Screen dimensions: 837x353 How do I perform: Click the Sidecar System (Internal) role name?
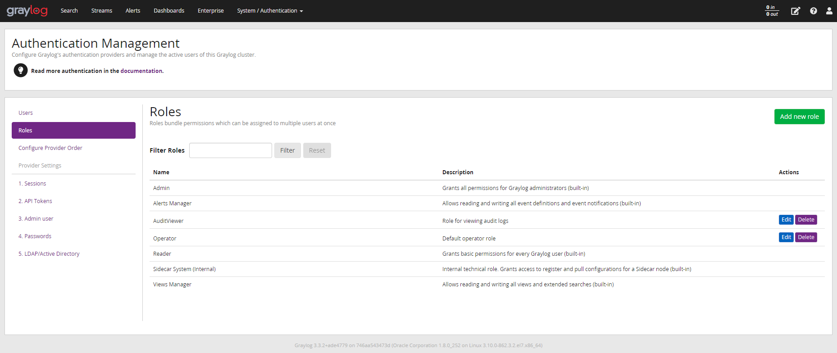tap(184, 269)
